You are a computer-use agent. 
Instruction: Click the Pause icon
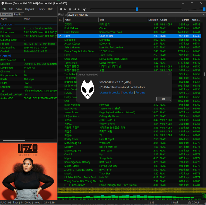[70, 9]
